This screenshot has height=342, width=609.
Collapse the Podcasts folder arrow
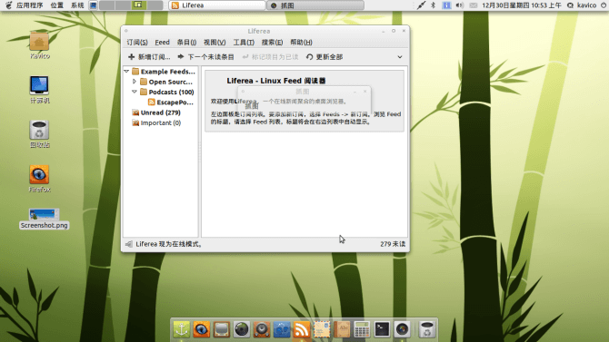click(x=135, y=92)
